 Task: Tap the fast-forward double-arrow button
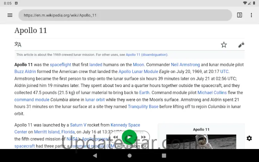tap(143, 137)
